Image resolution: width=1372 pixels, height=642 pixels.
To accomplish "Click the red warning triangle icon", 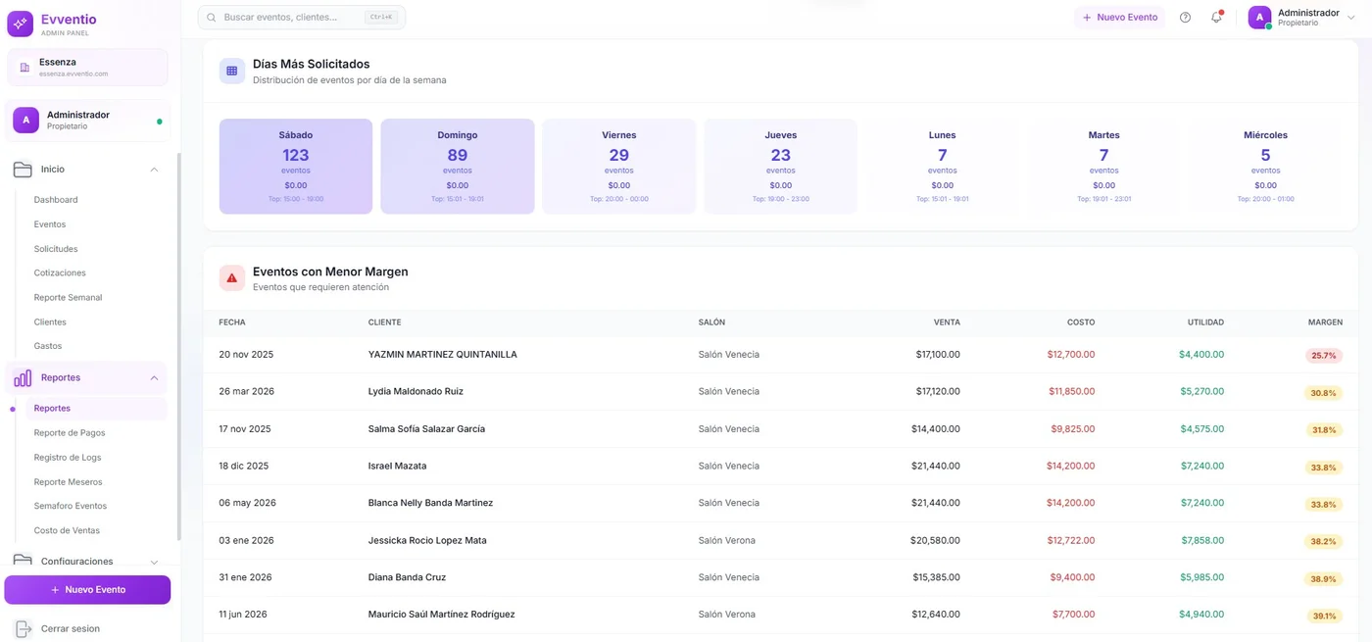I will (x=232, y=278).
